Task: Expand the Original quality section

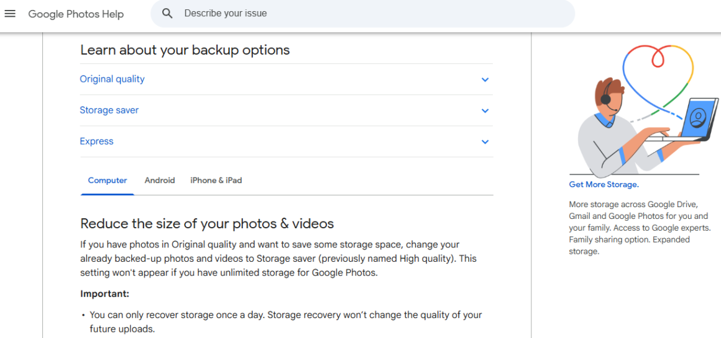Action: coord(287,79)
